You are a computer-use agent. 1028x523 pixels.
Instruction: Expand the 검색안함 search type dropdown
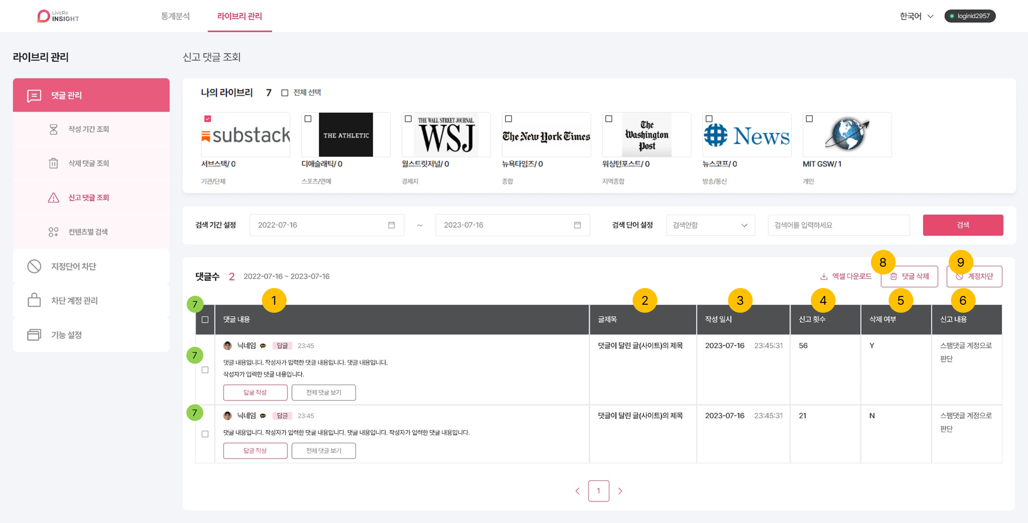click(710, 225)
